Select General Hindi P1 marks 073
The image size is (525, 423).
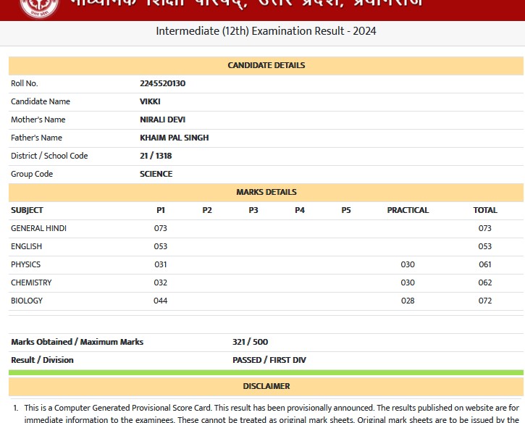tap(161, 228)
